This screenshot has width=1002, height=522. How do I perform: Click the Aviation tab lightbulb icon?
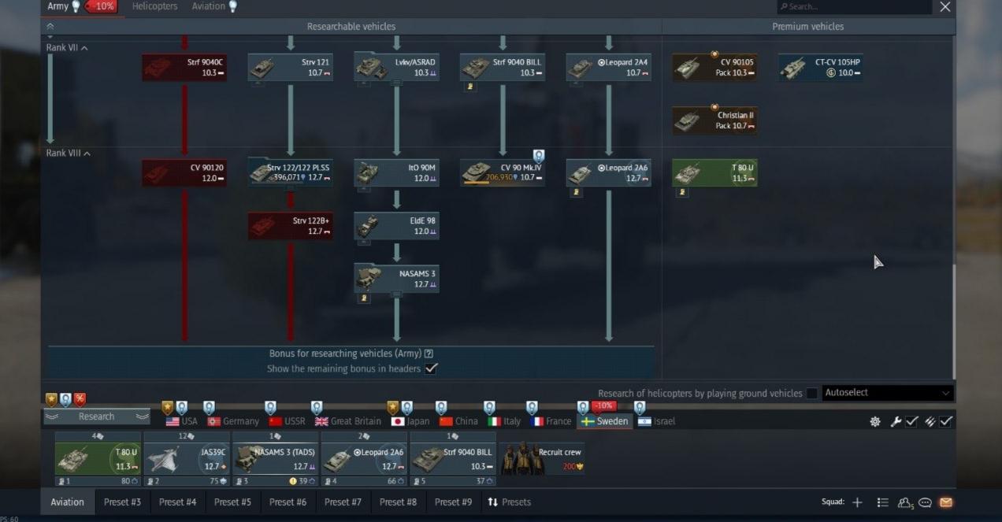click(x=232, y=6)
